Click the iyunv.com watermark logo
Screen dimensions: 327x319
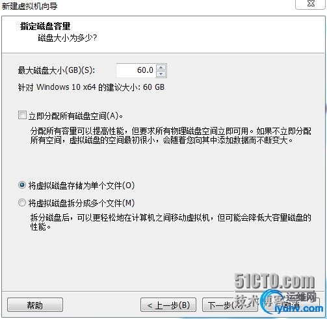pos(298,309)
